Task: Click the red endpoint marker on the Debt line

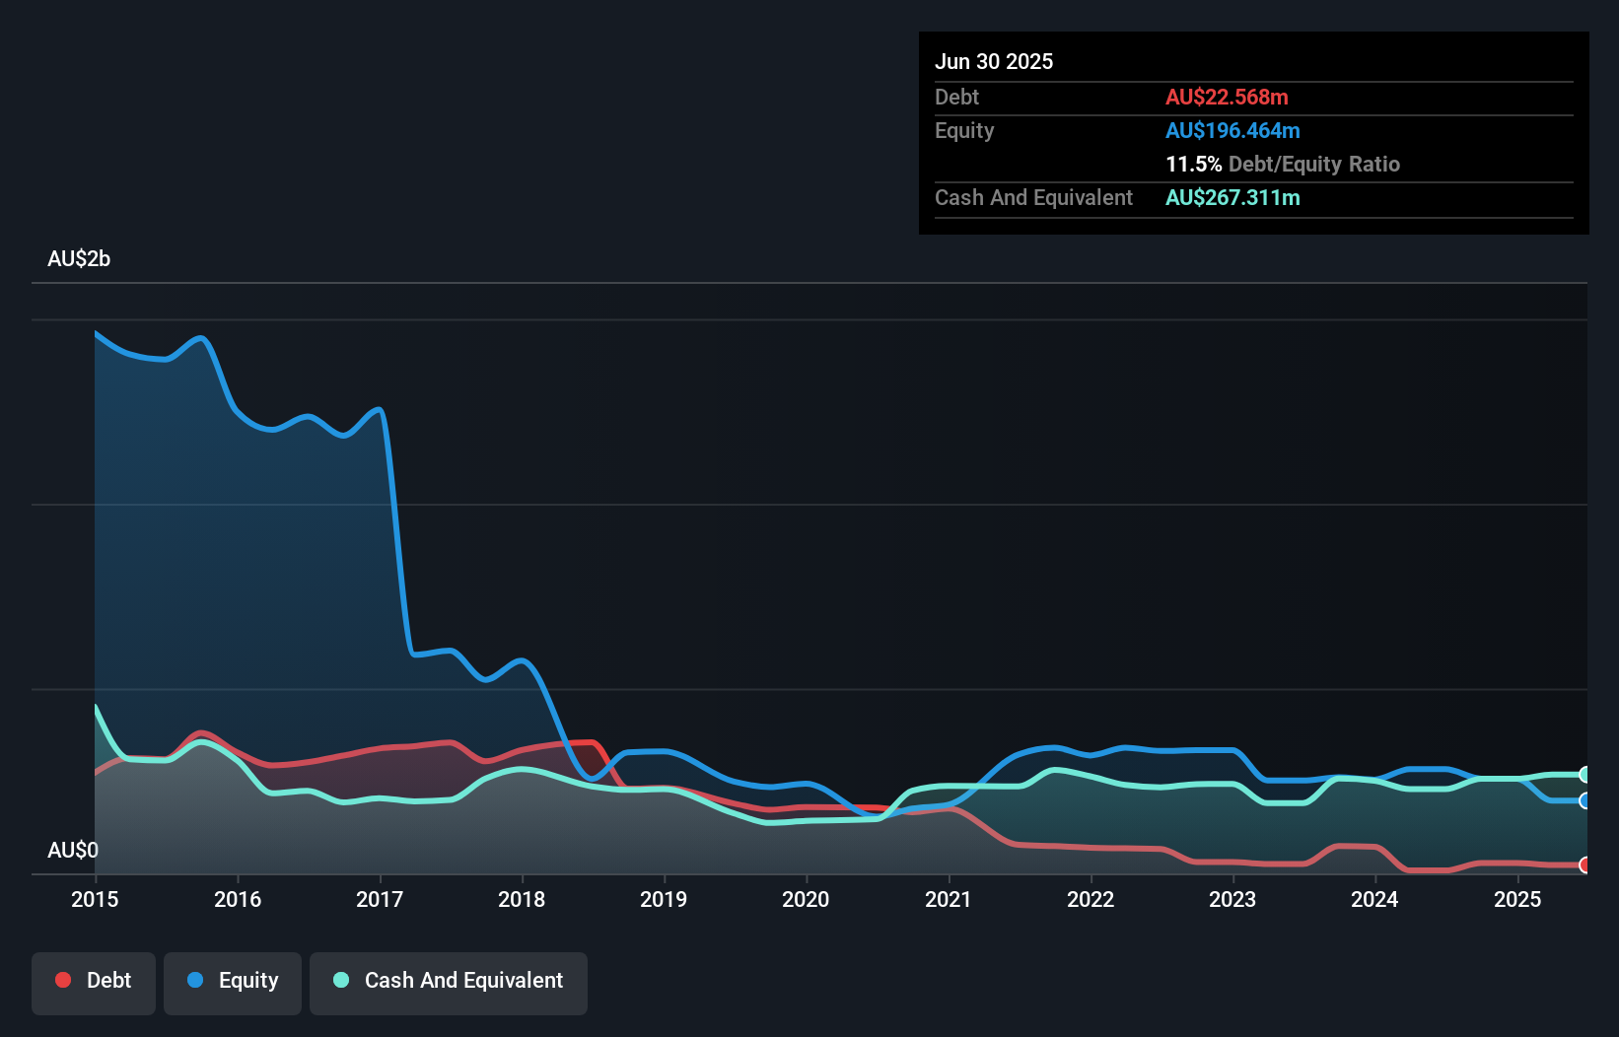Action: (1585, 865)
